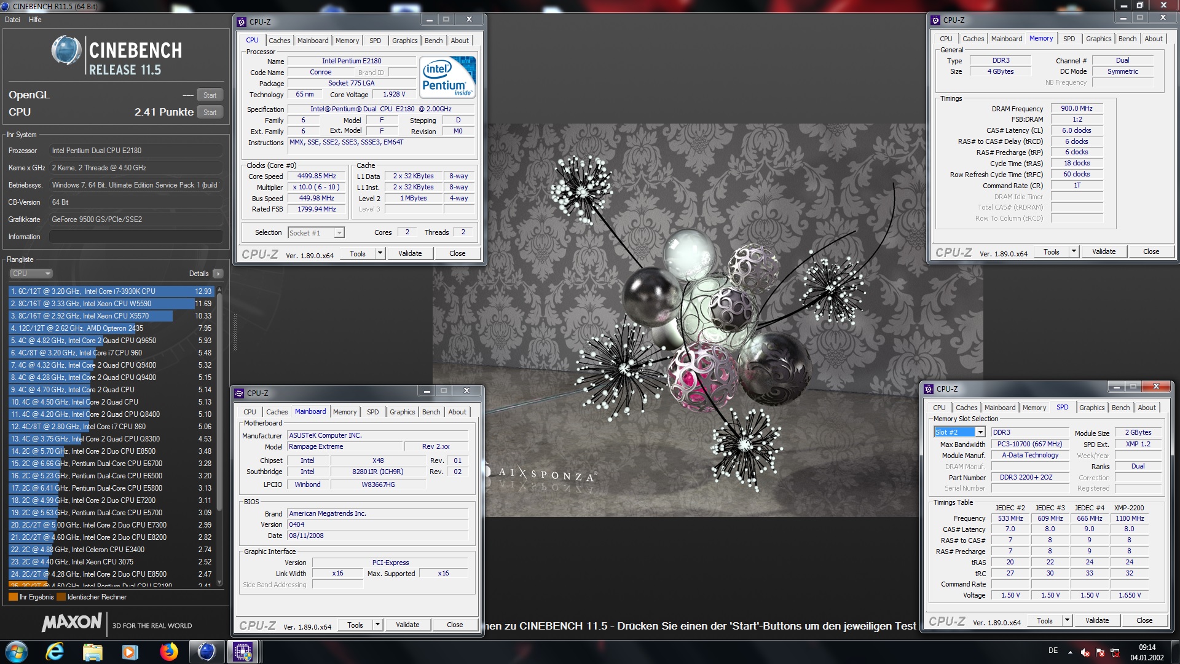
Task: Click the Tools button in CPU tab window
Action: tap(358, 253)
